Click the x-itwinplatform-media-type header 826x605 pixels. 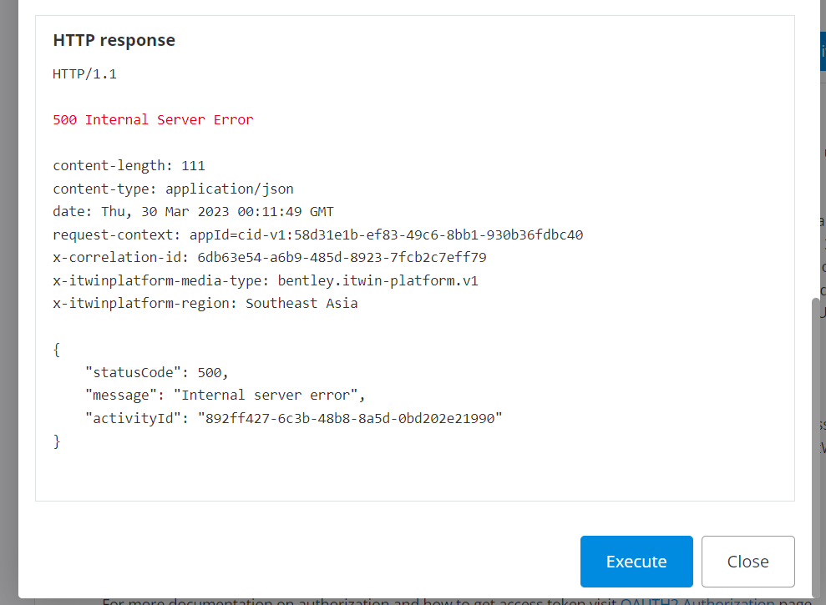point(266,280)
